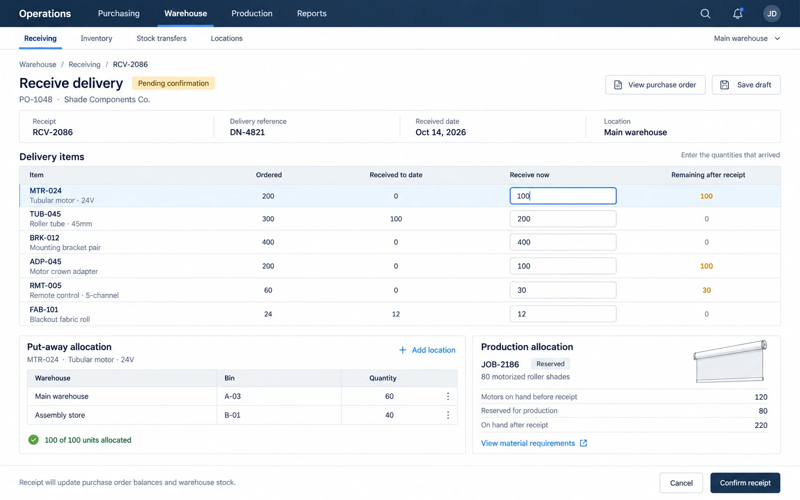
Task: Click On hand after receipt value 220
Action: 761,425
